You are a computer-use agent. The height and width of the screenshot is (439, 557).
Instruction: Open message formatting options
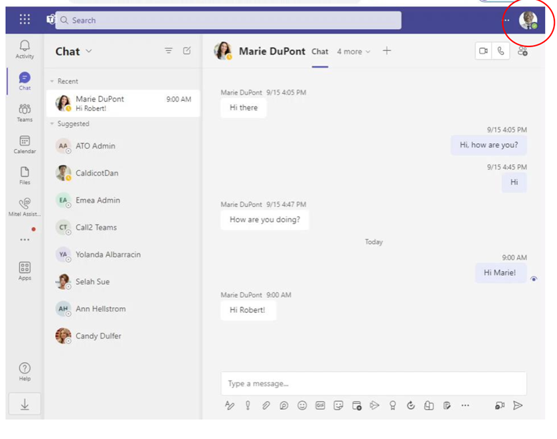click(230, 406)
